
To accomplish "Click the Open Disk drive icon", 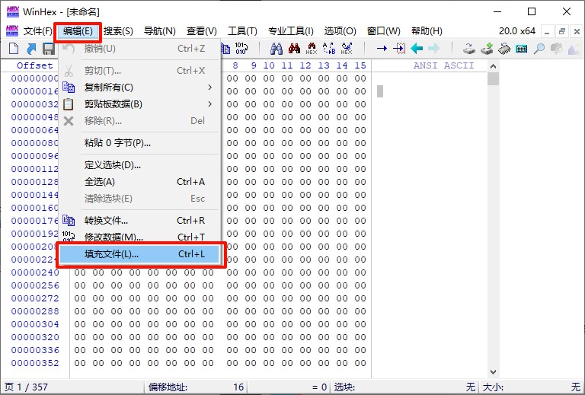I will 469,49.
